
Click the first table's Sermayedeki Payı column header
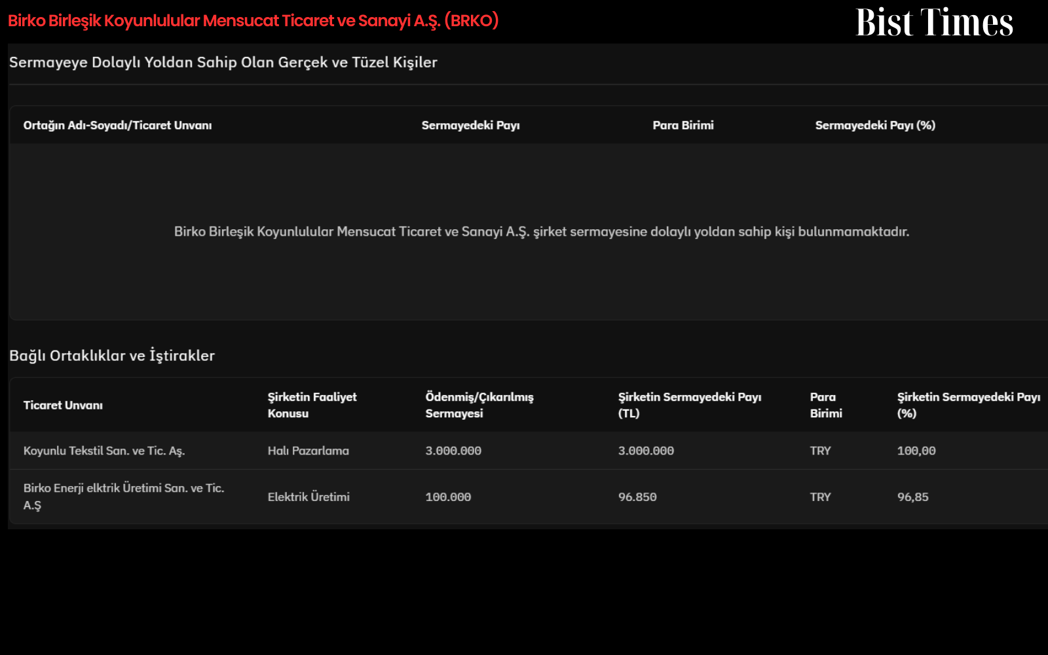coord(470,125)
